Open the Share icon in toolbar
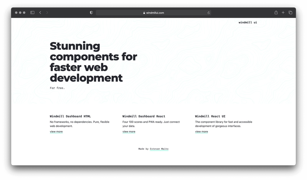Image resolution: width=307 pixels, height=180 pixels. (x=276, y=13)
